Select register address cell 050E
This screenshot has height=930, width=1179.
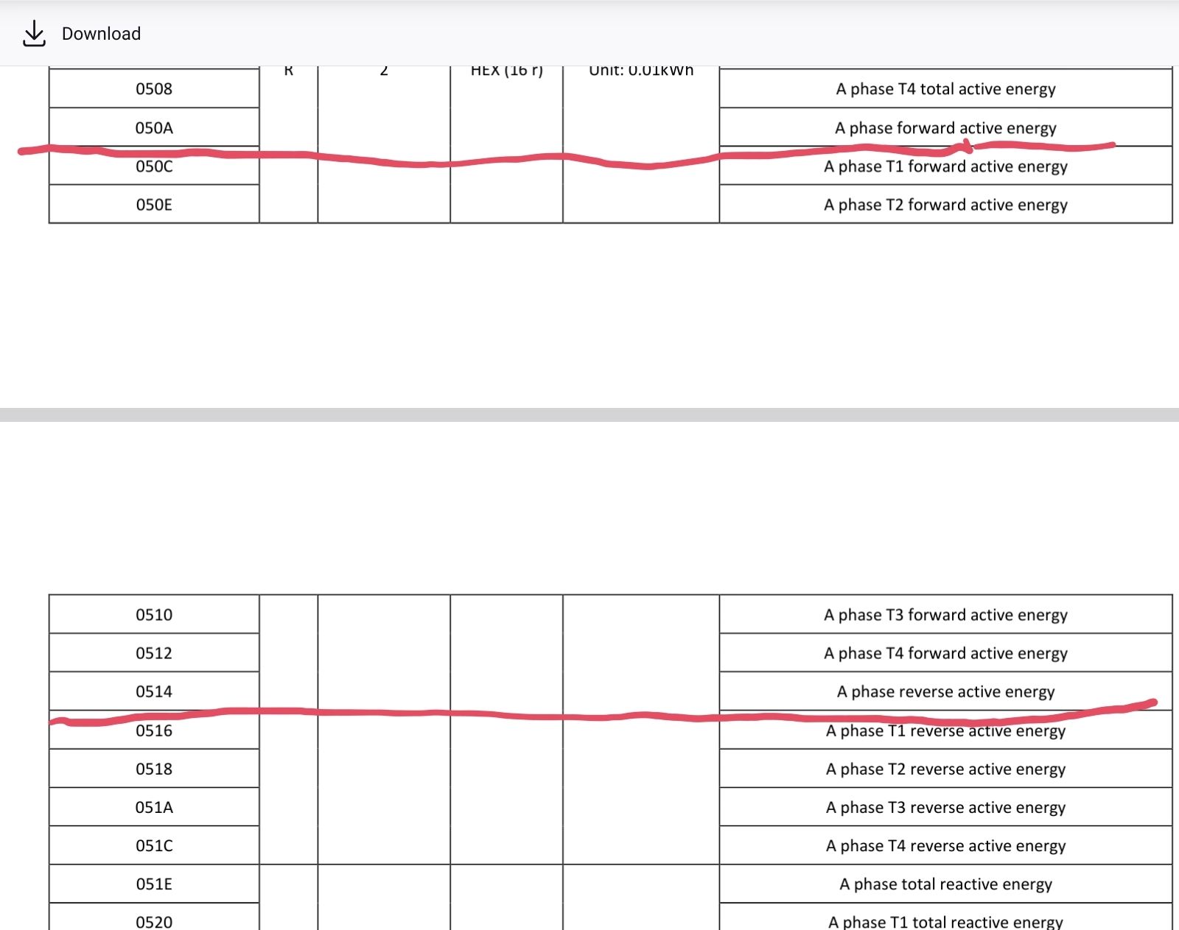coord(154,204)
